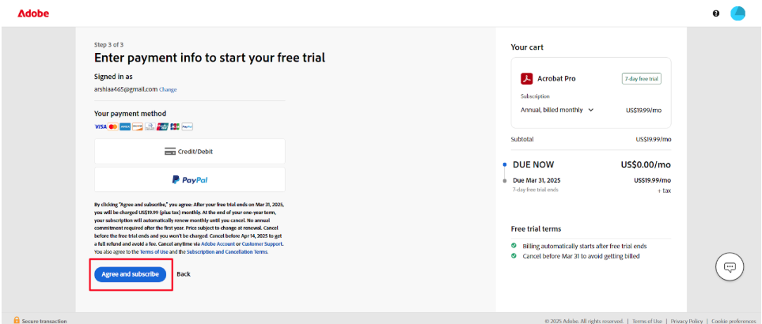
Task: Click the Acrobat Pro product name
Action: point(556,78)
